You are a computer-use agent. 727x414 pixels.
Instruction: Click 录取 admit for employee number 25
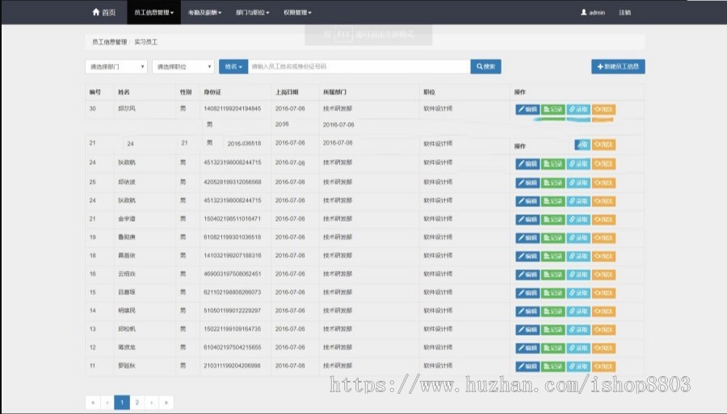pyautogui.click(x=578, y=183)
